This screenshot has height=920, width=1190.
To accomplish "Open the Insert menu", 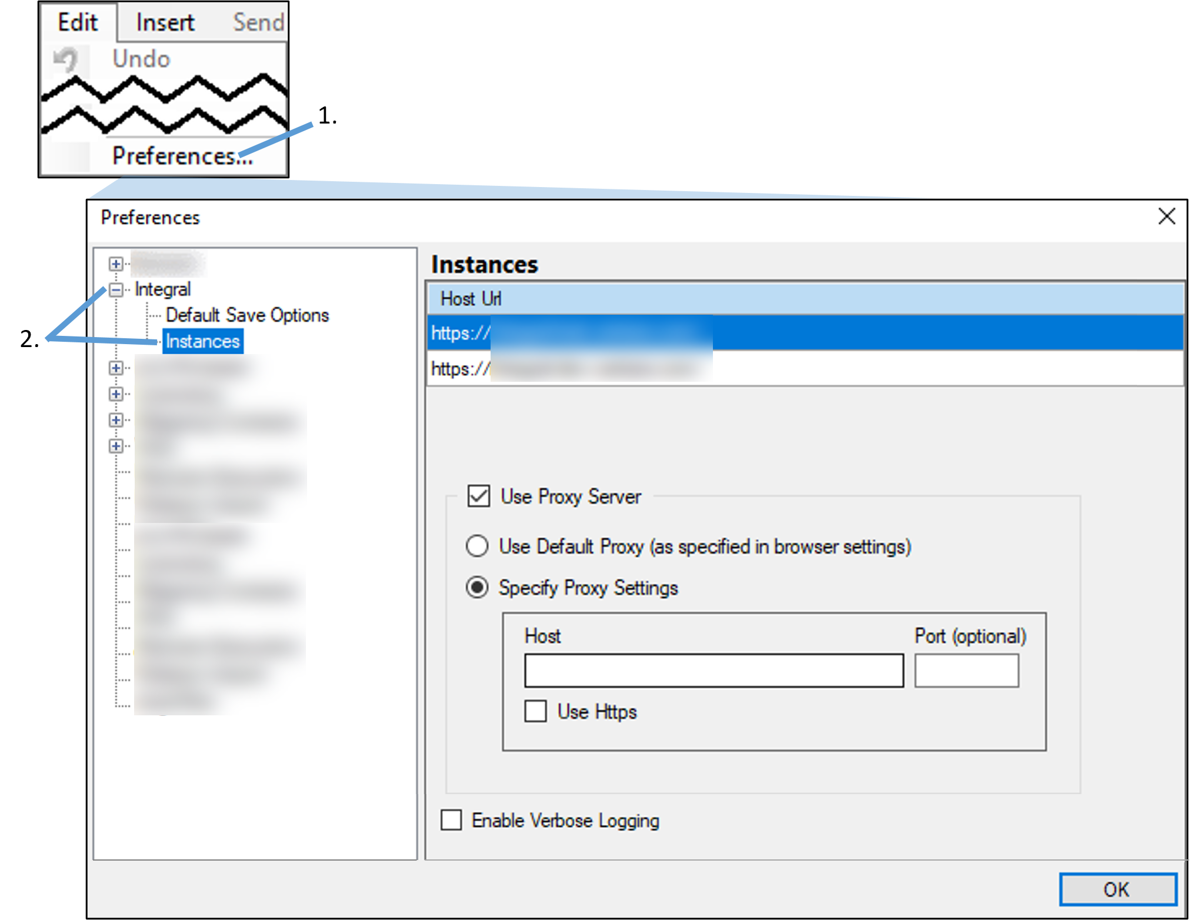I will [165, 22].
